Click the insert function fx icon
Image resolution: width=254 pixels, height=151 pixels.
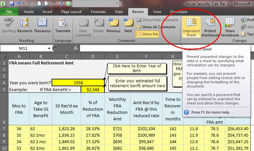point(75,48)
